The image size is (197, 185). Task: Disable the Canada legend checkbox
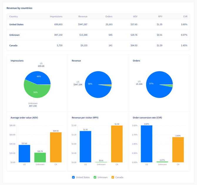point(113,177)
